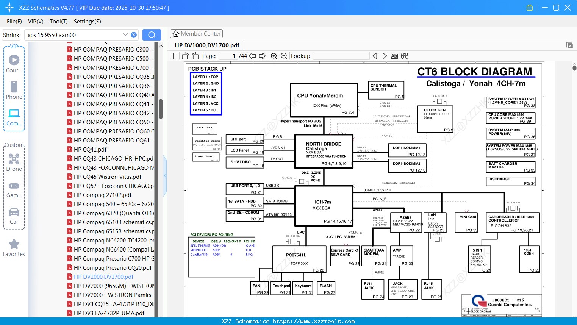Image resolution: width=577 pixels, height=325 pixels.
Task: Click the document vertical scrollbar thumb
Action: [x=574, y=68]
